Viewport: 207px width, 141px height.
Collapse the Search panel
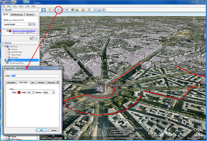[x=3, y=10]
